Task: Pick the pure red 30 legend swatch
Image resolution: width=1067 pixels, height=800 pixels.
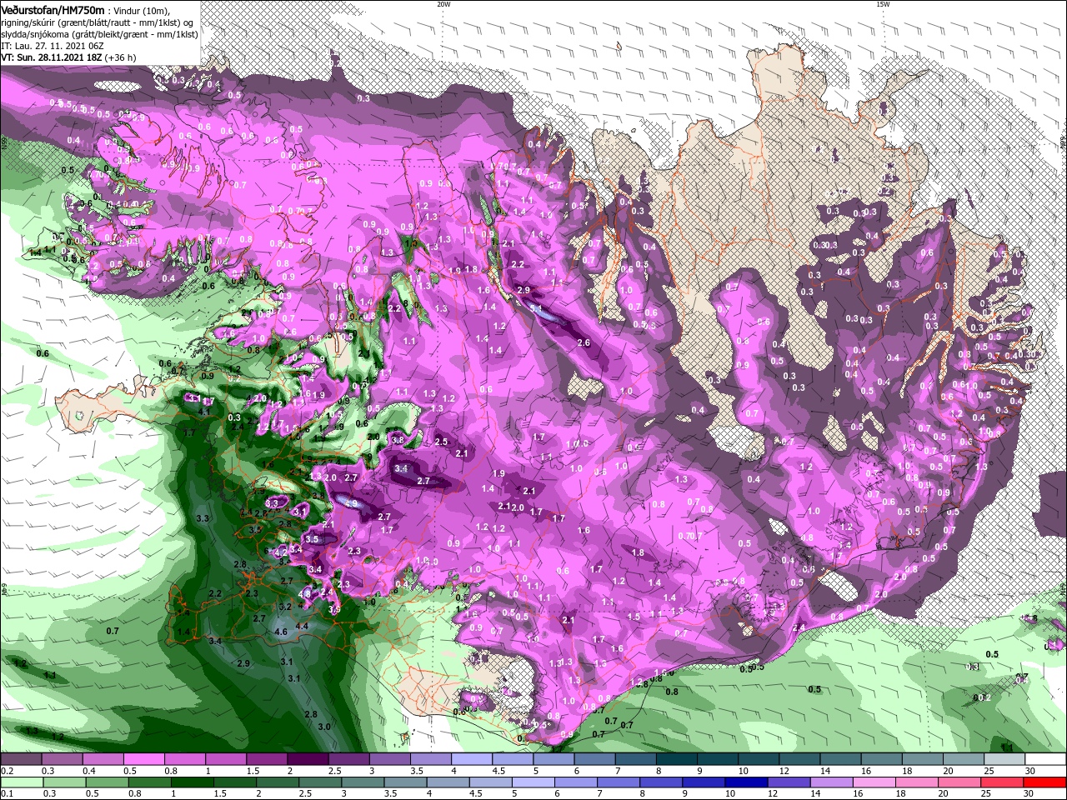Action: click(1044, 782)
